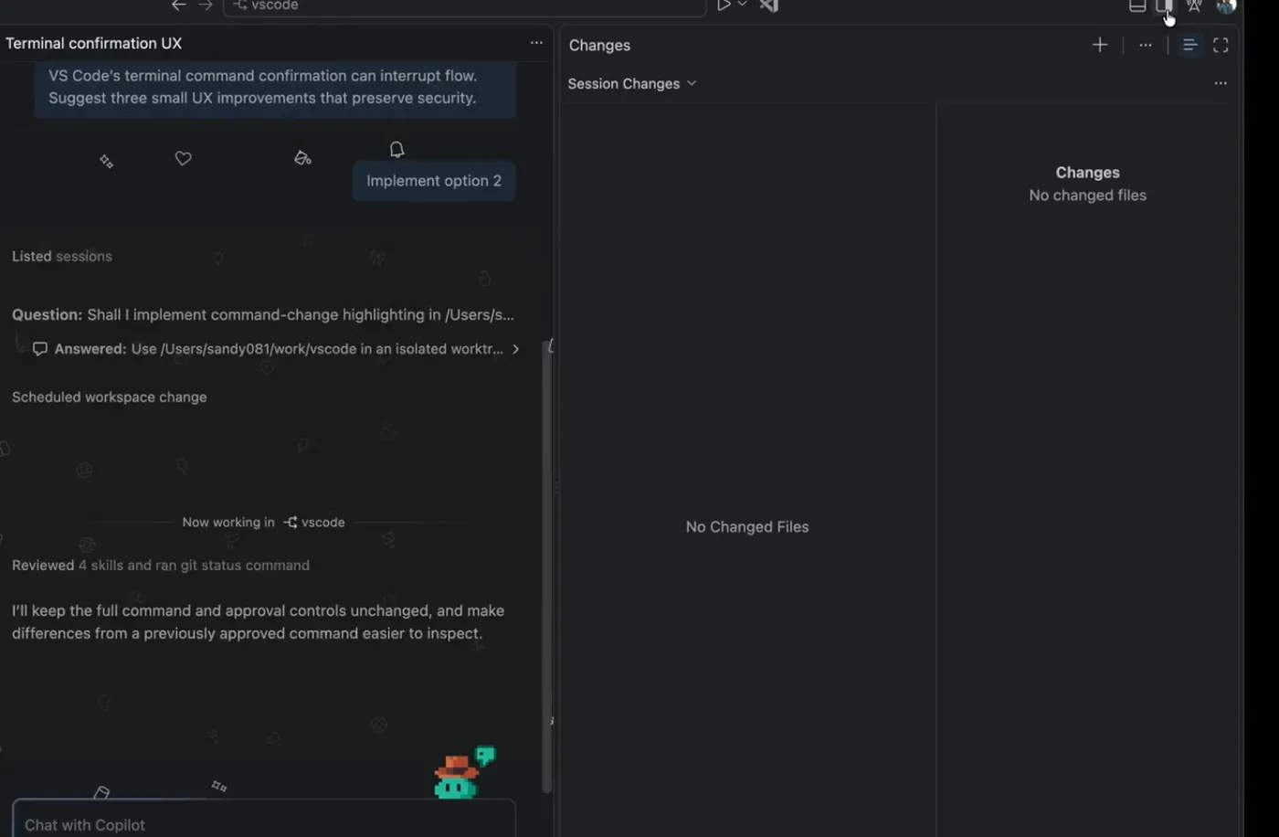The image size is (1279, 837).
Task: Click the 'No changed files' text under Changes
Action: [1087, 196]
